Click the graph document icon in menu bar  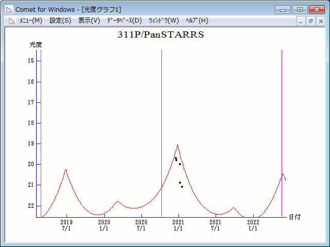pyautogui.click(x=10, y=21)
